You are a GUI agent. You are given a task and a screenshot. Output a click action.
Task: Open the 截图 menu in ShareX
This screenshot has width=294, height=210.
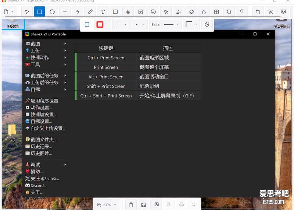(x=46, y=43)
